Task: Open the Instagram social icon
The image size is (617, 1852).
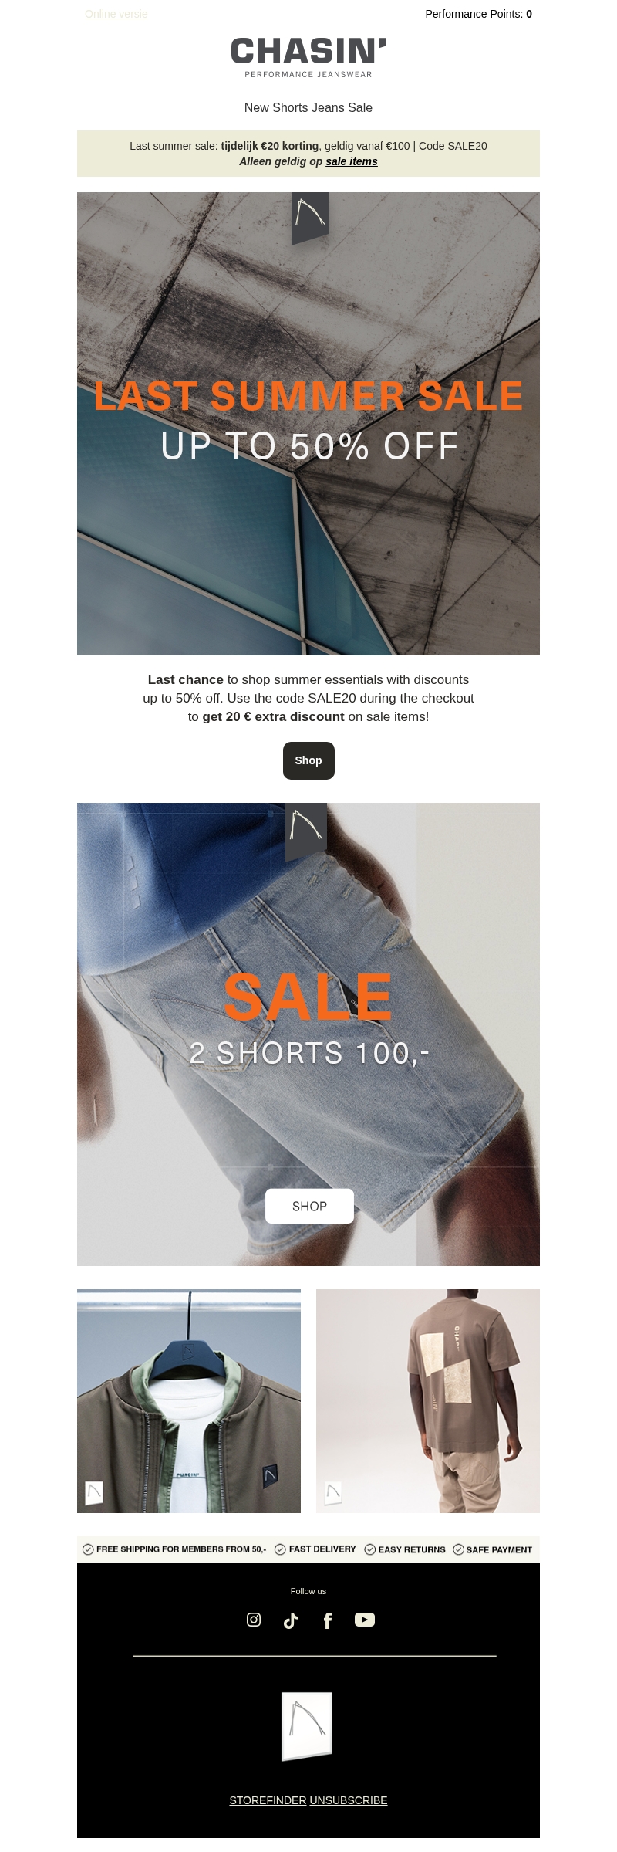Action: coord(253,1620)
